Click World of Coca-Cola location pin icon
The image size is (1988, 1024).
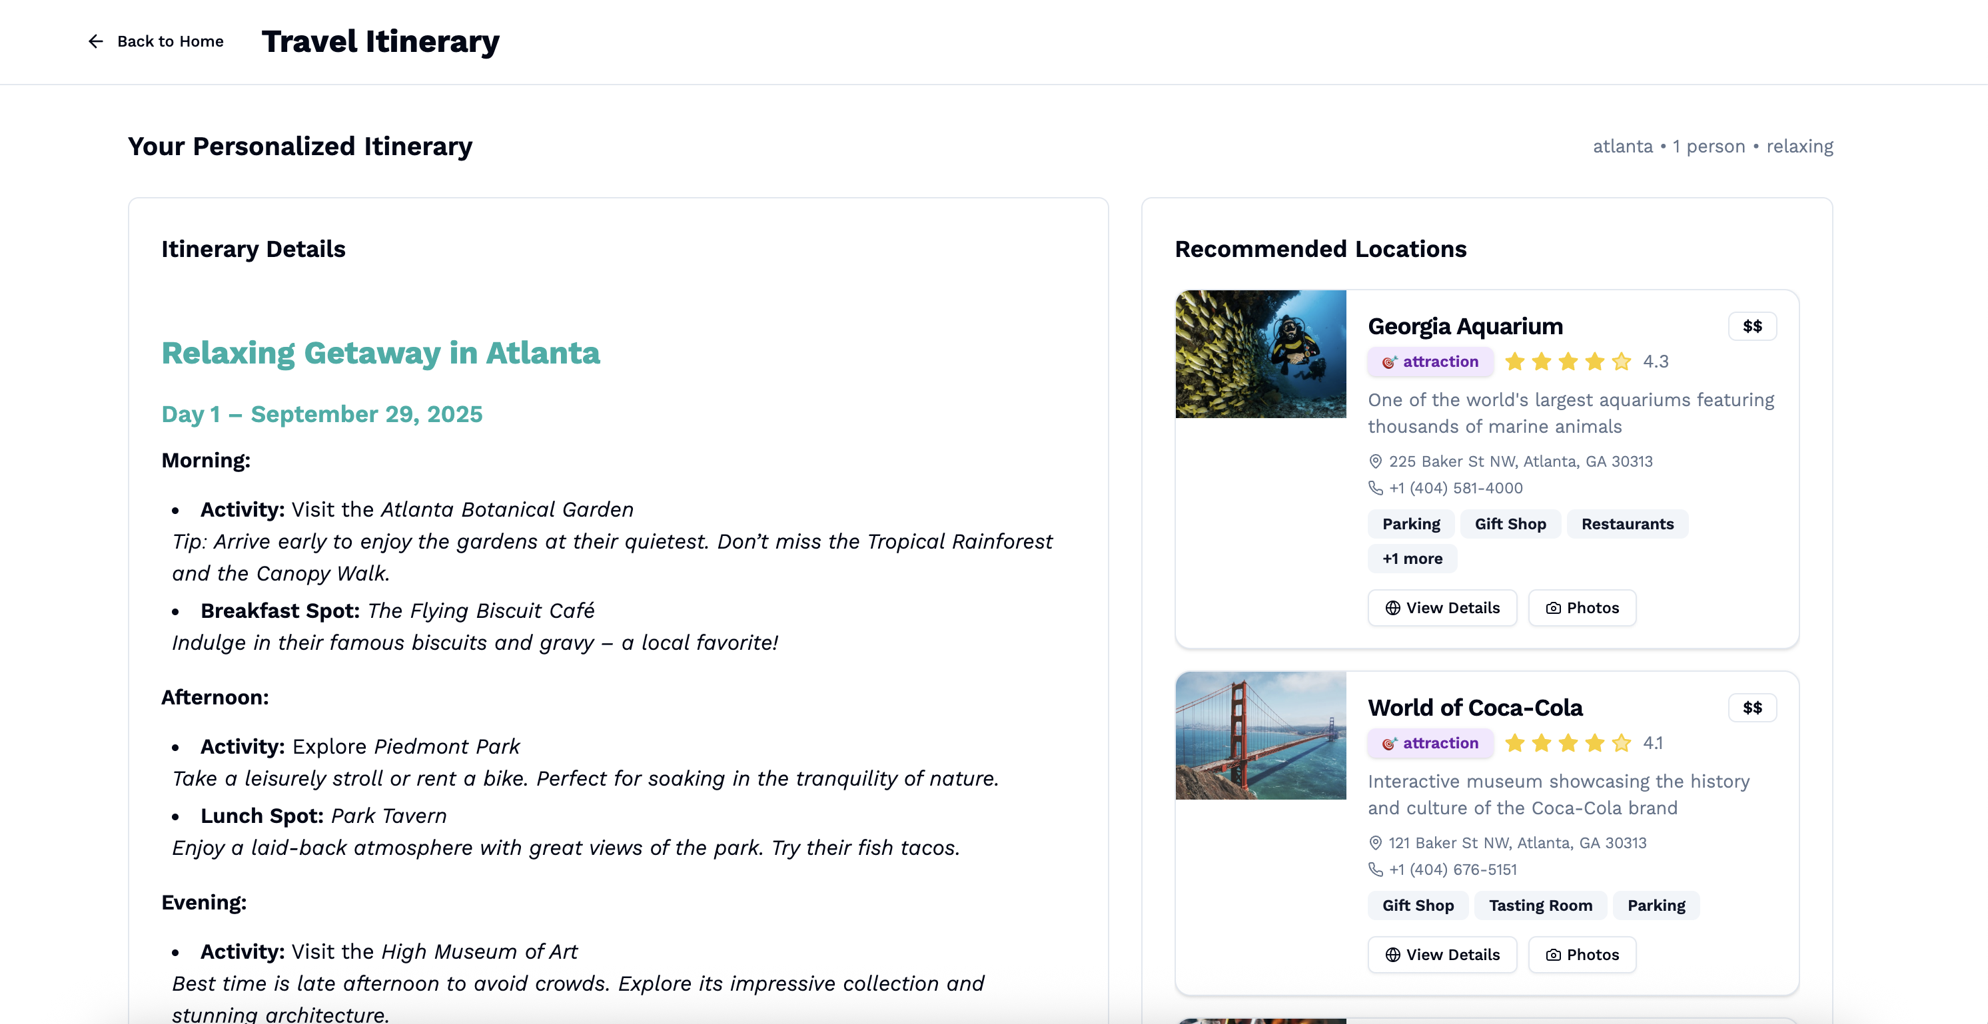click(1375, 843)
